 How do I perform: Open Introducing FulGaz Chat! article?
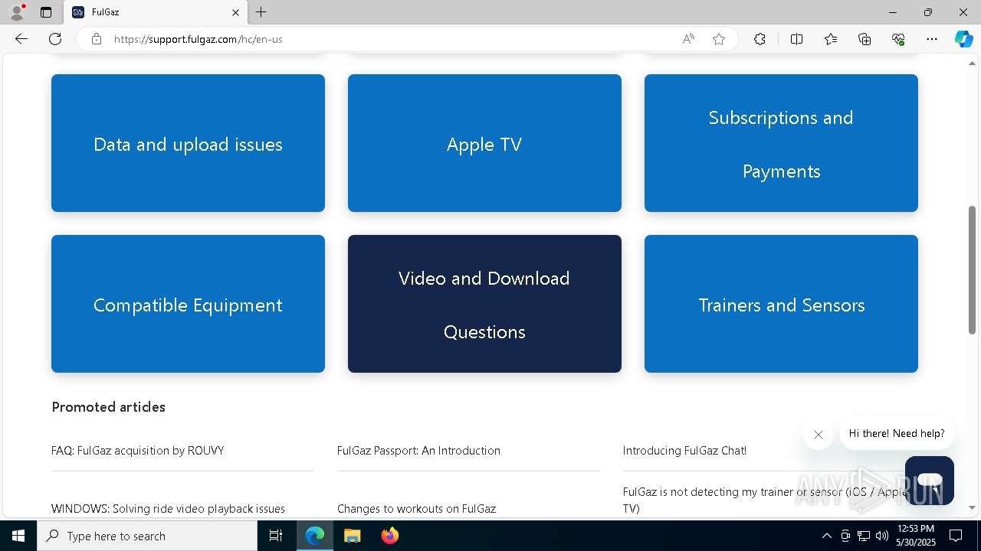click(684, 451)
